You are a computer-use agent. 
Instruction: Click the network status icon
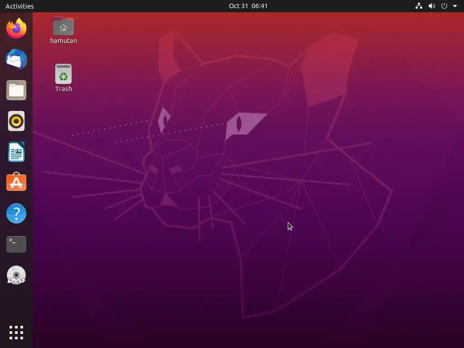[419, 6]
